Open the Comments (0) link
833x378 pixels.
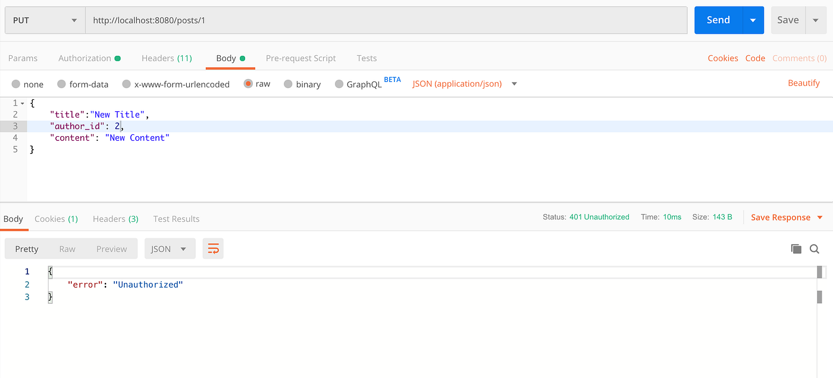tap(799, 58)
